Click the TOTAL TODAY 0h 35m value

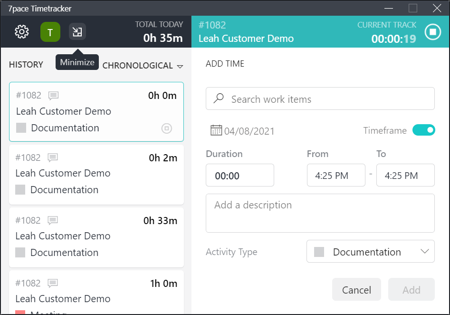click(x=163, y=38)
